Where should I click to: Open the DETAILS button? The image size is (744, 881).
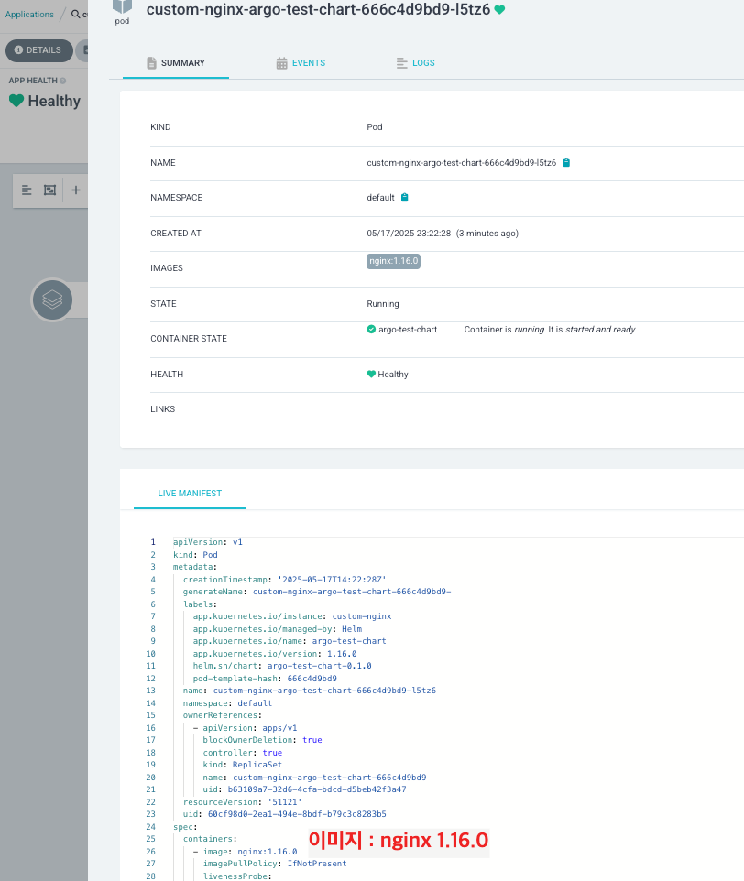tap(38, 50)
